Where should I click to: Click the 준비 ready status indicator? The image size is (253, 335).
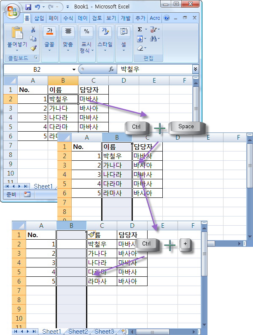[x=11, y=195]
